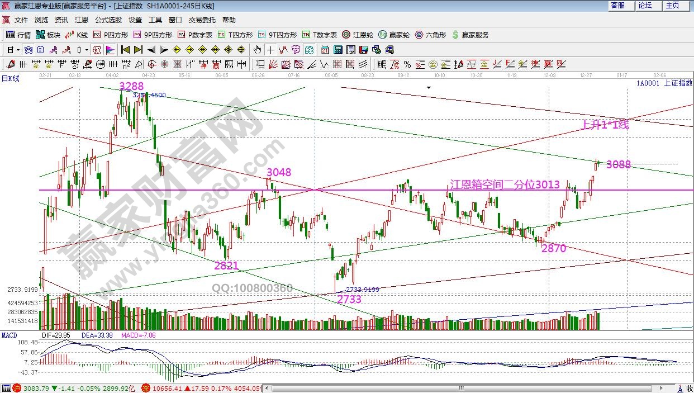This screenshot has width=694, height=393.
Task: Click the 论坛 button in title bar
Action: coord(645,6)
